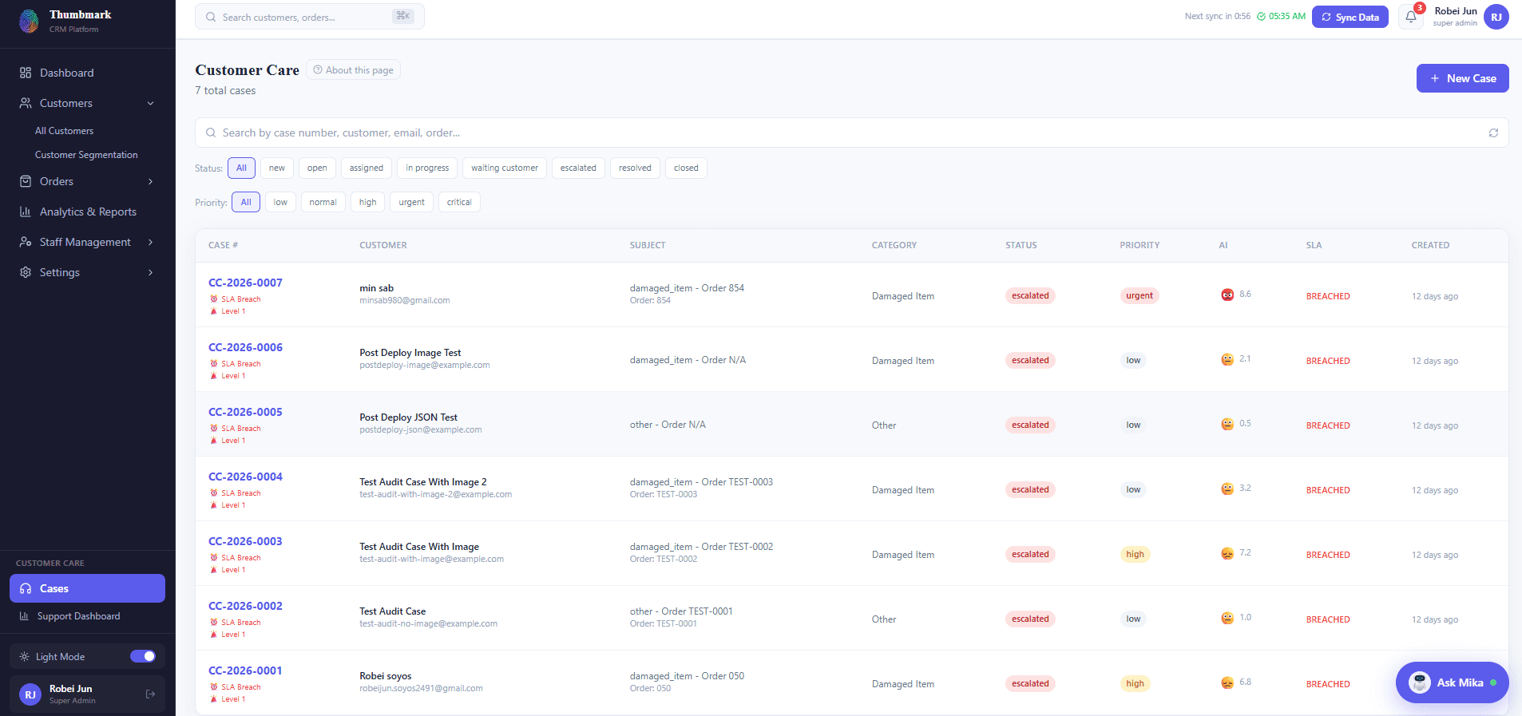Open Customer Segmentation page
Viewport: 1522px width, 716px height.
click(x=86, y=155)
